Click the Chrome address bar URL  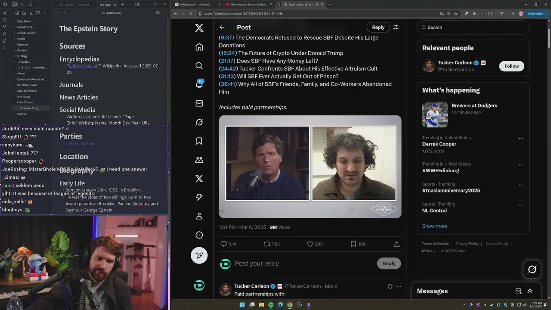click(243, 13)
